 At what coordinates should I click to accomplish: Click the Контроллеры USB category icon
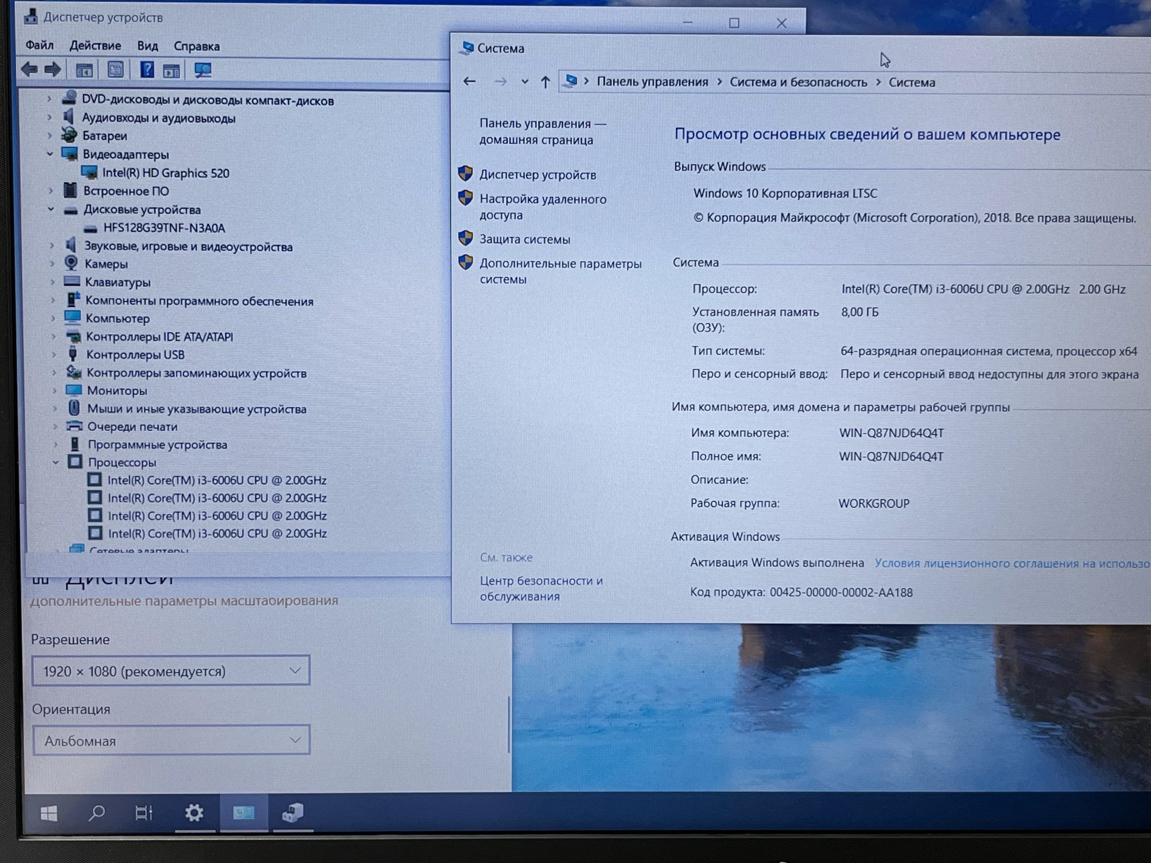point(73,354)
